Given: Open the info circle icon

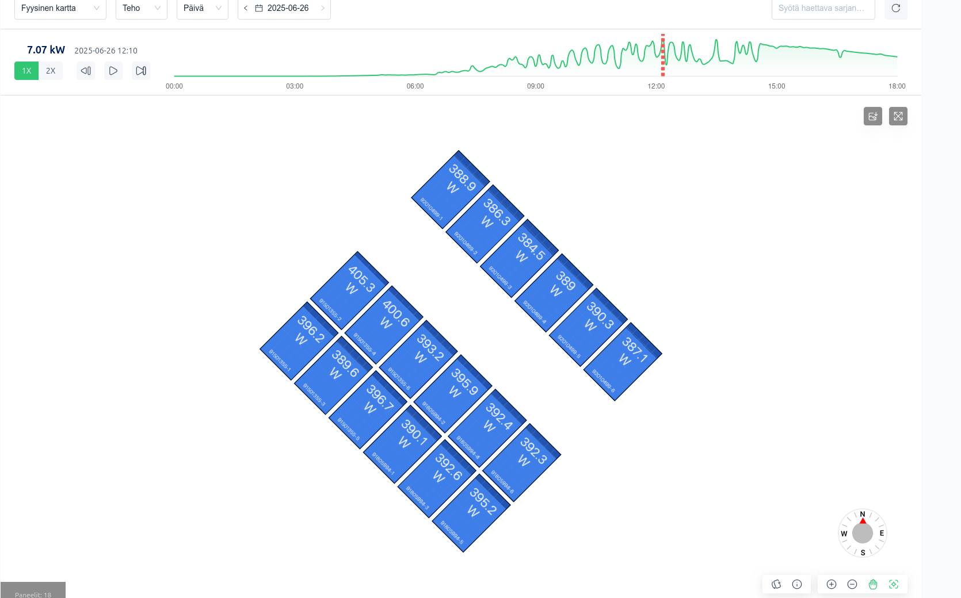Looking at the screenshot, I should [797, 584].
